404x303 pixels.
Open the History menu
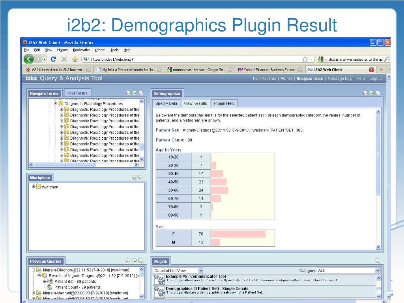pyautogui.click(x=63, y=50)
